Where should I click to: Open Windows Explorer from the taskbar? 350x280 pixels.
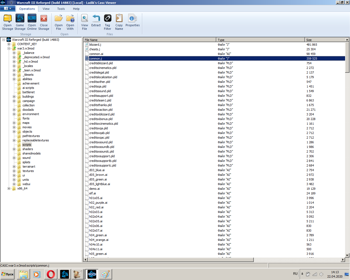(24, 274)
